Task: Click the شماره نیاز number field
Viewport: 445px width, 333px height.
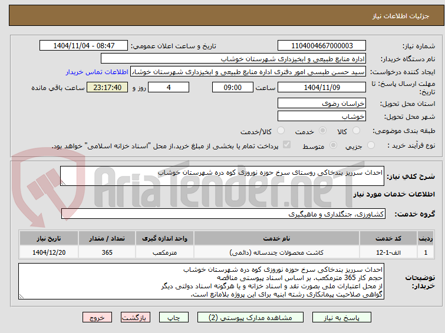Action: 322,46
